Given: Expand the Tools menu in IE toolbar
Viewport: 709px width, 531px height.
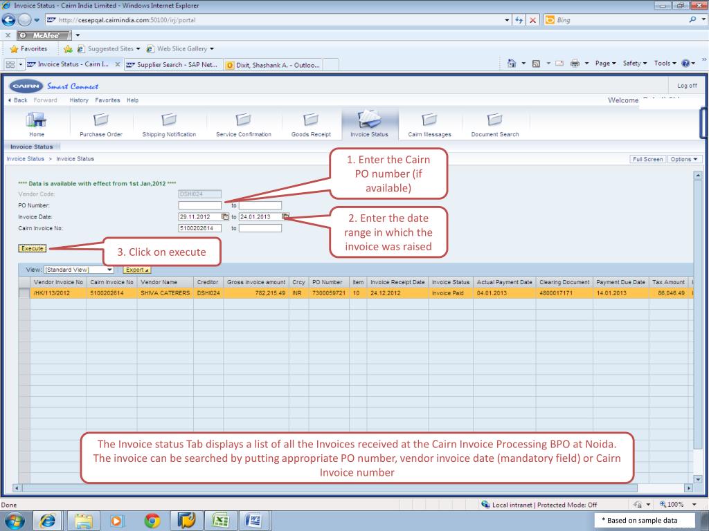Looking at the screenshot, I should point(665,63).
